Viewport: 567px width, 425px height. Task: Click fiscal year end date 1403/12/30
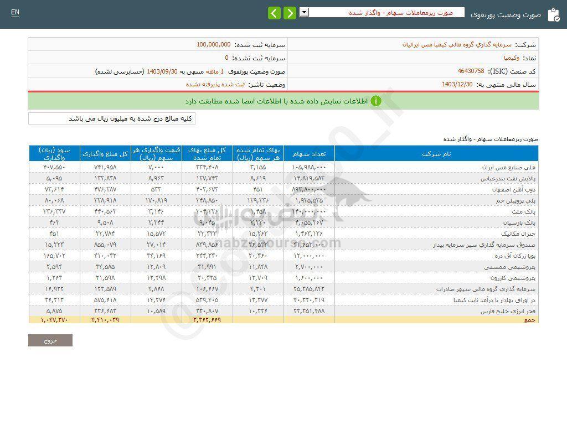coord(457,84)
